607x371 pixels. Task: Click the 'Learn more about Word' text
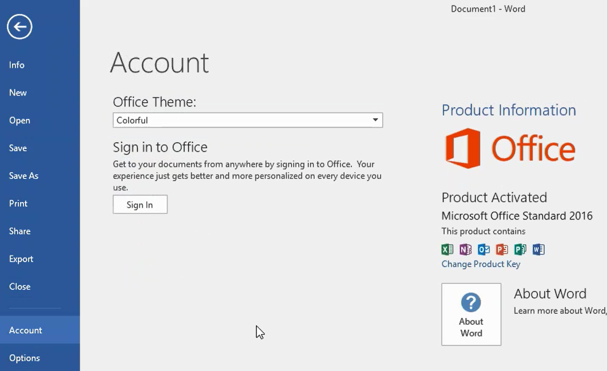point(560,310)
